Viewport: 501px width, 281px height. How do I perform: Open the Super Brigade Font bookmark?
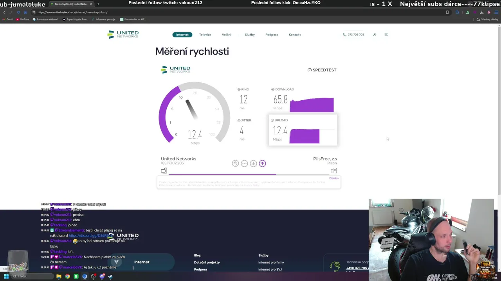[x=76, y=19]
